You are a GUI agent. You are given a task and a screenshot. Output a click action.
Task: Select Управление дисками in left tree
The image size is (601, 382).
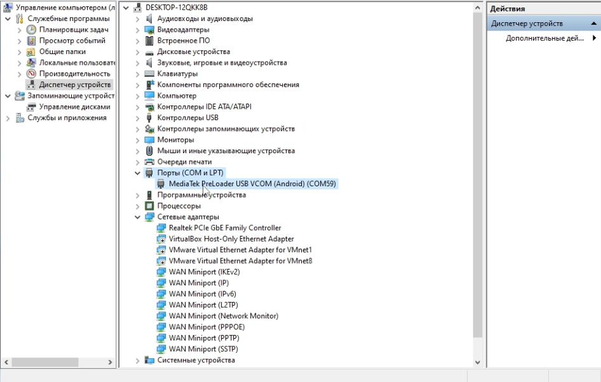[75, 107]
